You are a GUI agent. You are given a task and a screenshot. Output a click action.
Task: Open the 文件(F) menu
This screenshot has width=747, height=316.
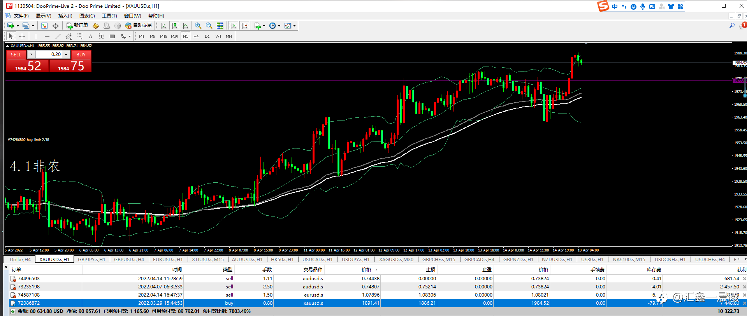click(x=21, y=16)
